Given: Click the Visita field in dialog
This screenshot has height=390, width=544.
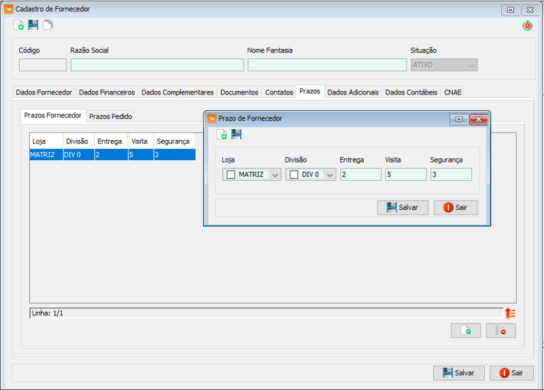Looking at the screenshot, I should tap(406, 175).
